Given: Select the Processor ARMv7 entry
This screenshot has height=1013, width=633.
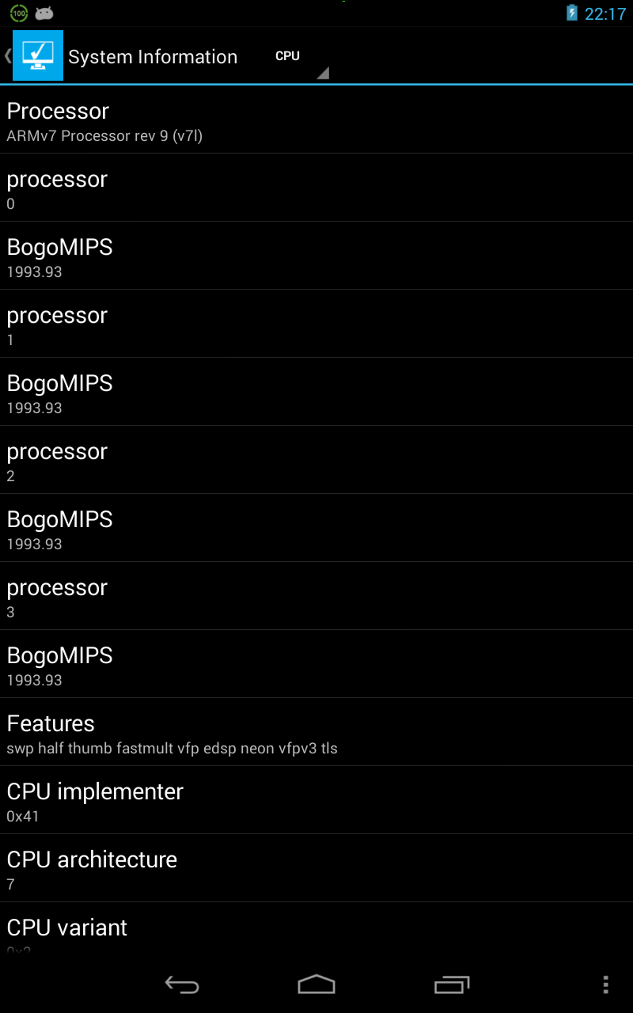Looking at the screenshot, I should pyautogui.click(x=316, y=120).
